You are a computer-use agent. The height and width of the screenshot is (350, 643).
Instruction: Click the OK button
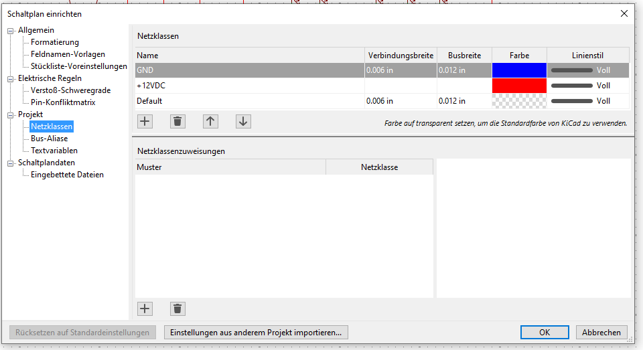click(x=545, y=332)
